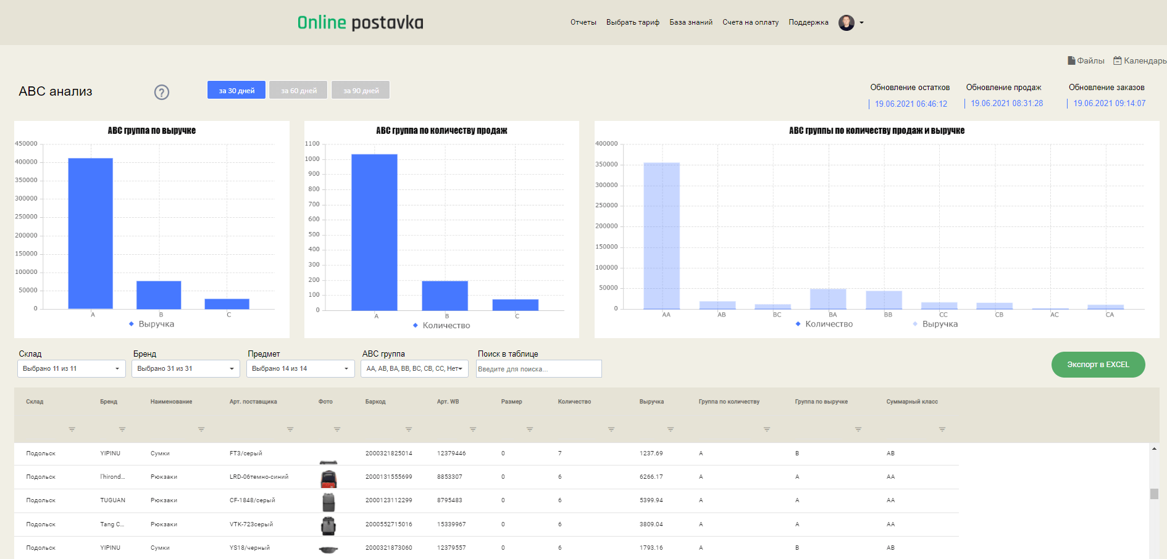Open filter icon under Арт. поставщика column
Screen dimensions: 1167x559
click(x=290, y=429)
